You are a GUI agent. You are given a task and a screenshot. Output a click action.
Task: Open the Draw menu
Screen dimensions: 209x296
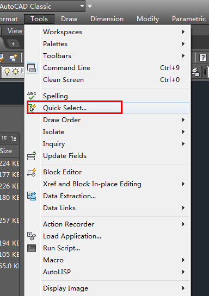click(69, 19)
